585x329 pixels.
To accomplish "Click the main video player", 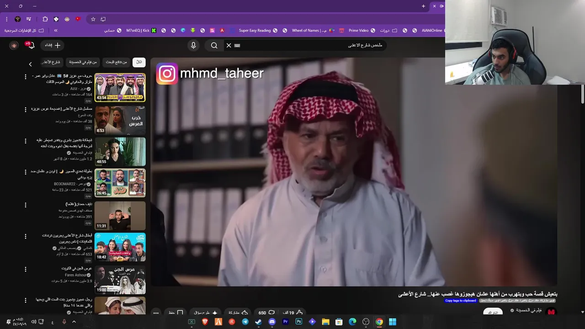I will click(354, 172).
